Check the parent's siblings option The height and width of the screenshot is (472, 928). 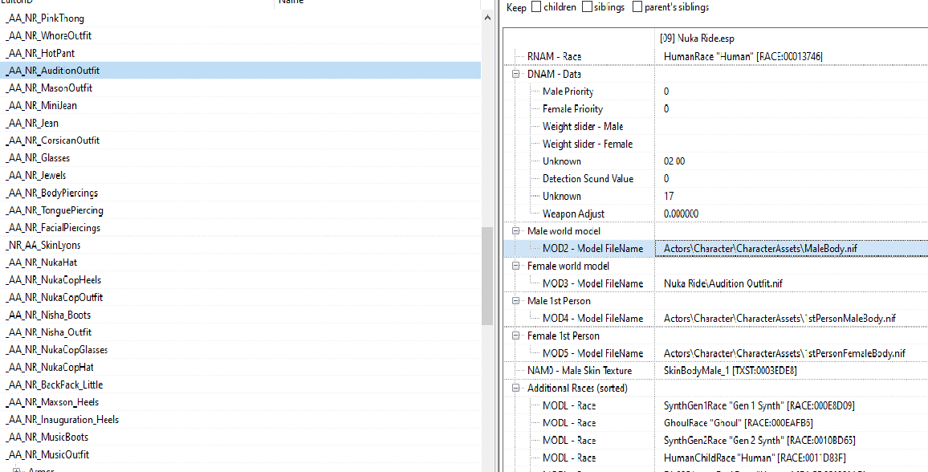637,7
